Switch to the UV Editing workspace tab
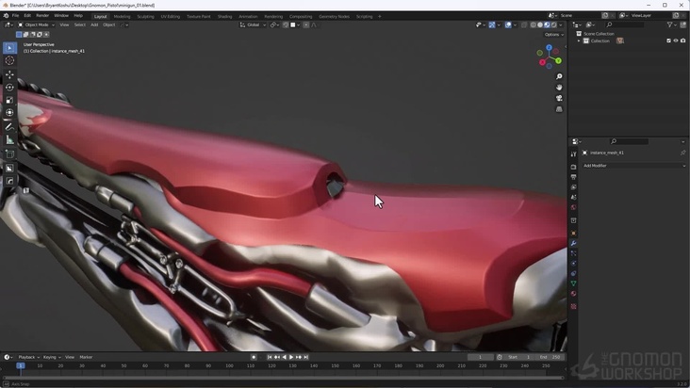Screen dimensions: 690x388 click(171, 17)
